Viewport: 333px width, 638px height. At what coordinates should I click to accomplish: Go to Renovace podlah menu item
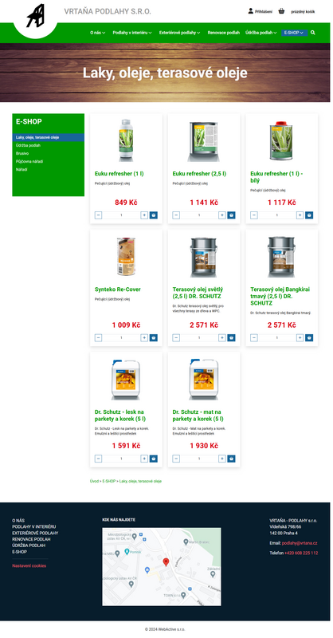[224, 33]
